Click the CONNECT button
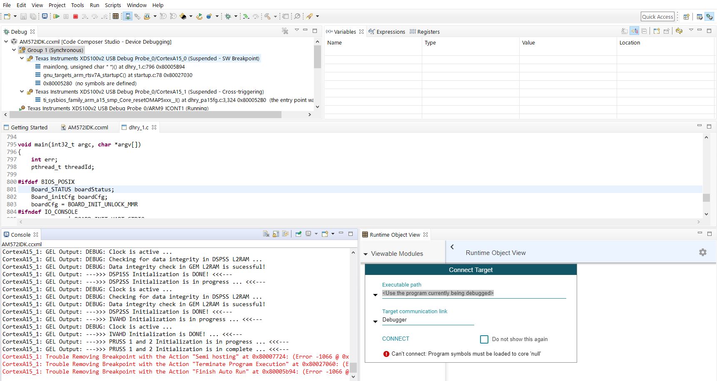Image resolution: width=717 pixels, height=381 pixels. tap(396, 339)
